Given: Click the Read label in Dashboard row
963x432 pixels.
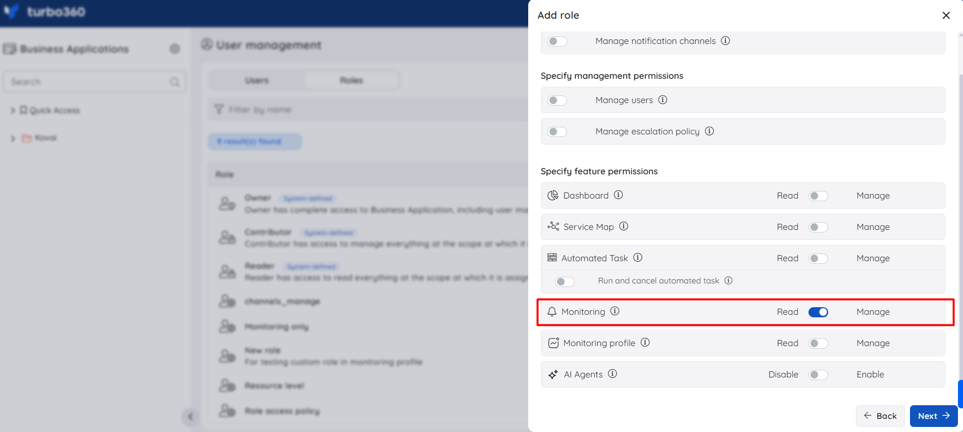Looking at the screenshot, I should click(787, 196).
